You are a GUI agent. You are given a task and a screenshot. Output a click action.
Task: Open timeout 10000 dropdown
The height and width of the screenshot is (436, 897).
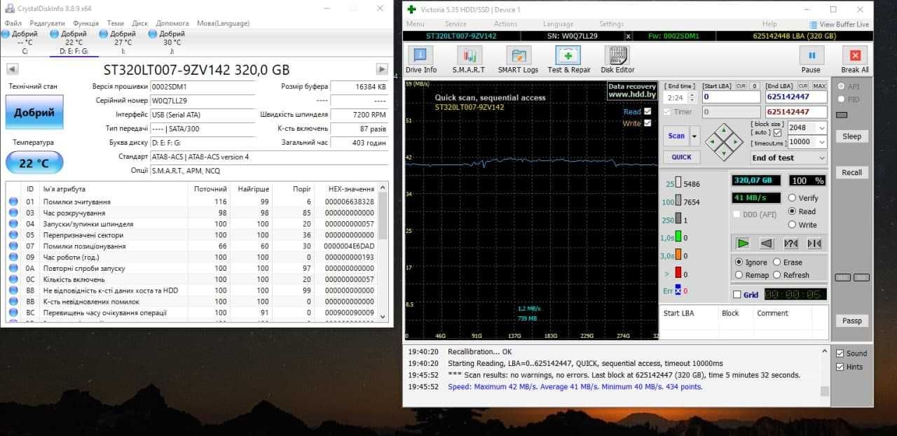tap(821, 141)
